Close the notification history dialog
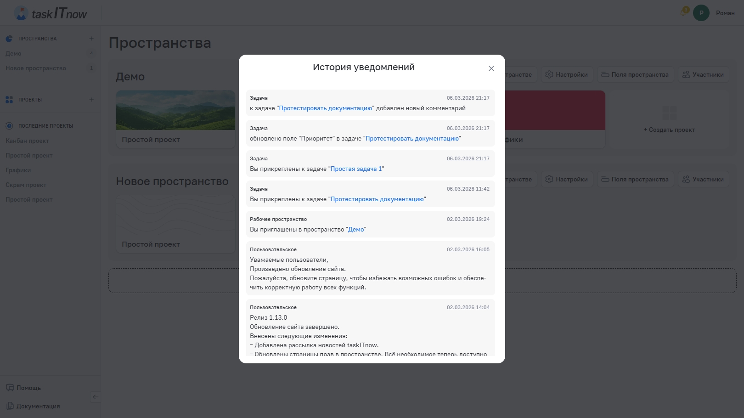 coord(491,68)
